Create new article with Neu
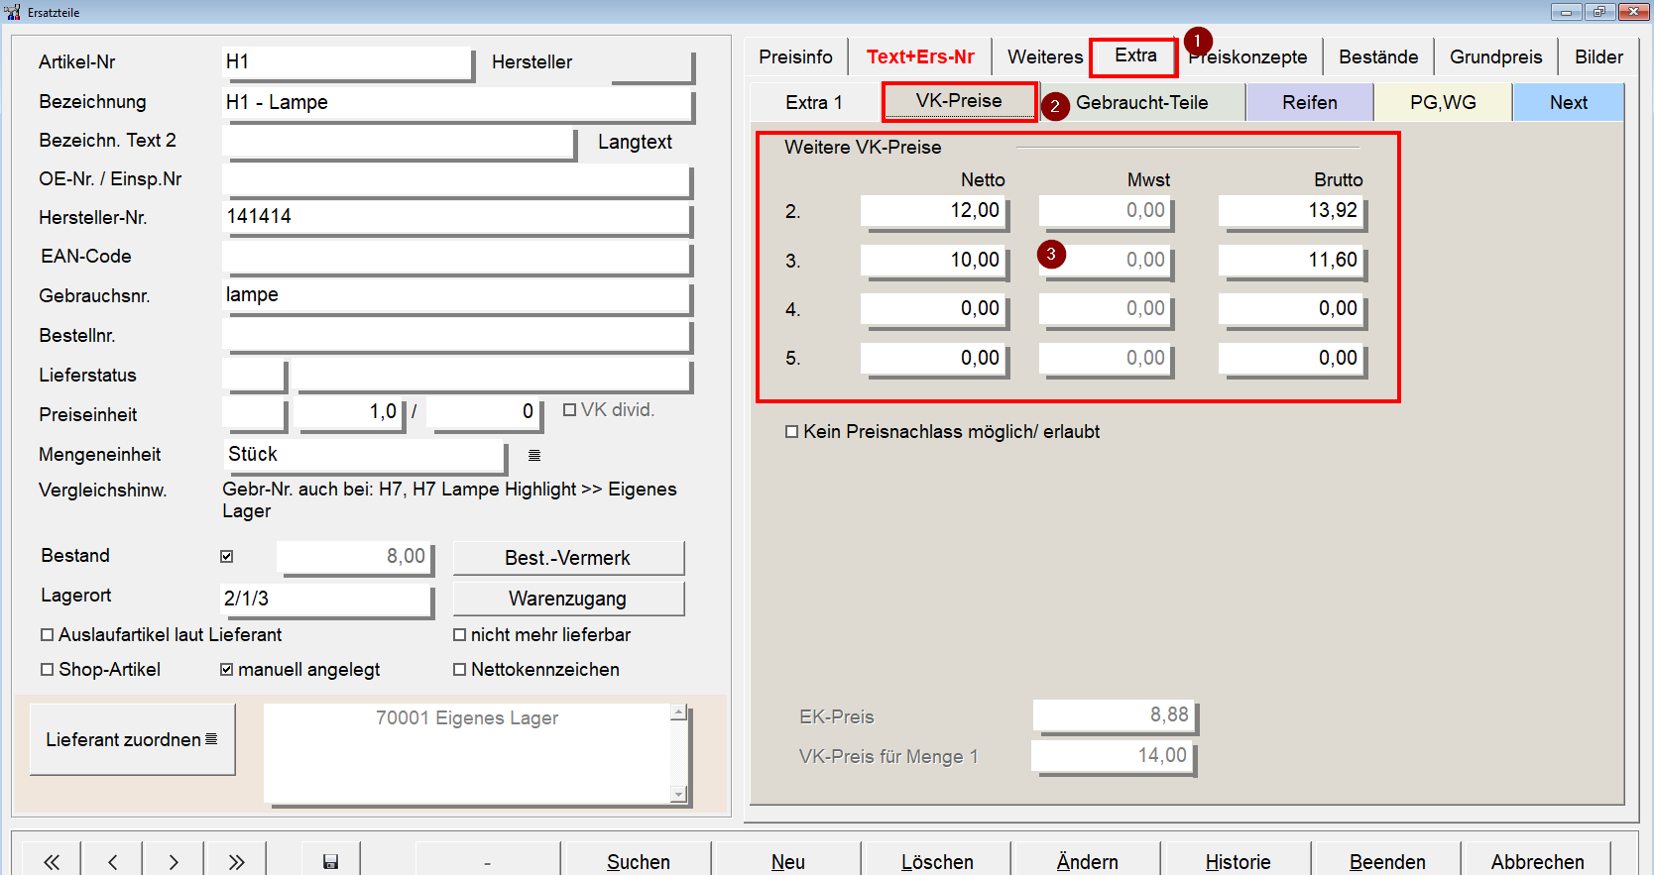Image resolution: width=1654 pixels, height=875 pixels. coord(787,861)
